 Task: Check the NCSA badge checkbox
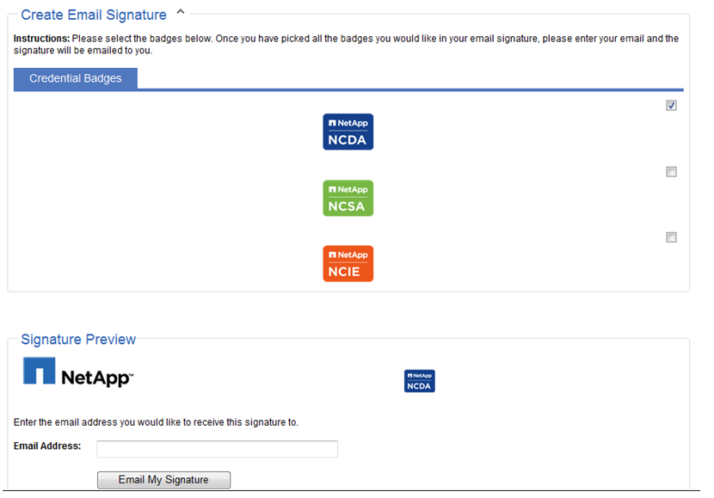pyautogui.click(x=671, y=172)
